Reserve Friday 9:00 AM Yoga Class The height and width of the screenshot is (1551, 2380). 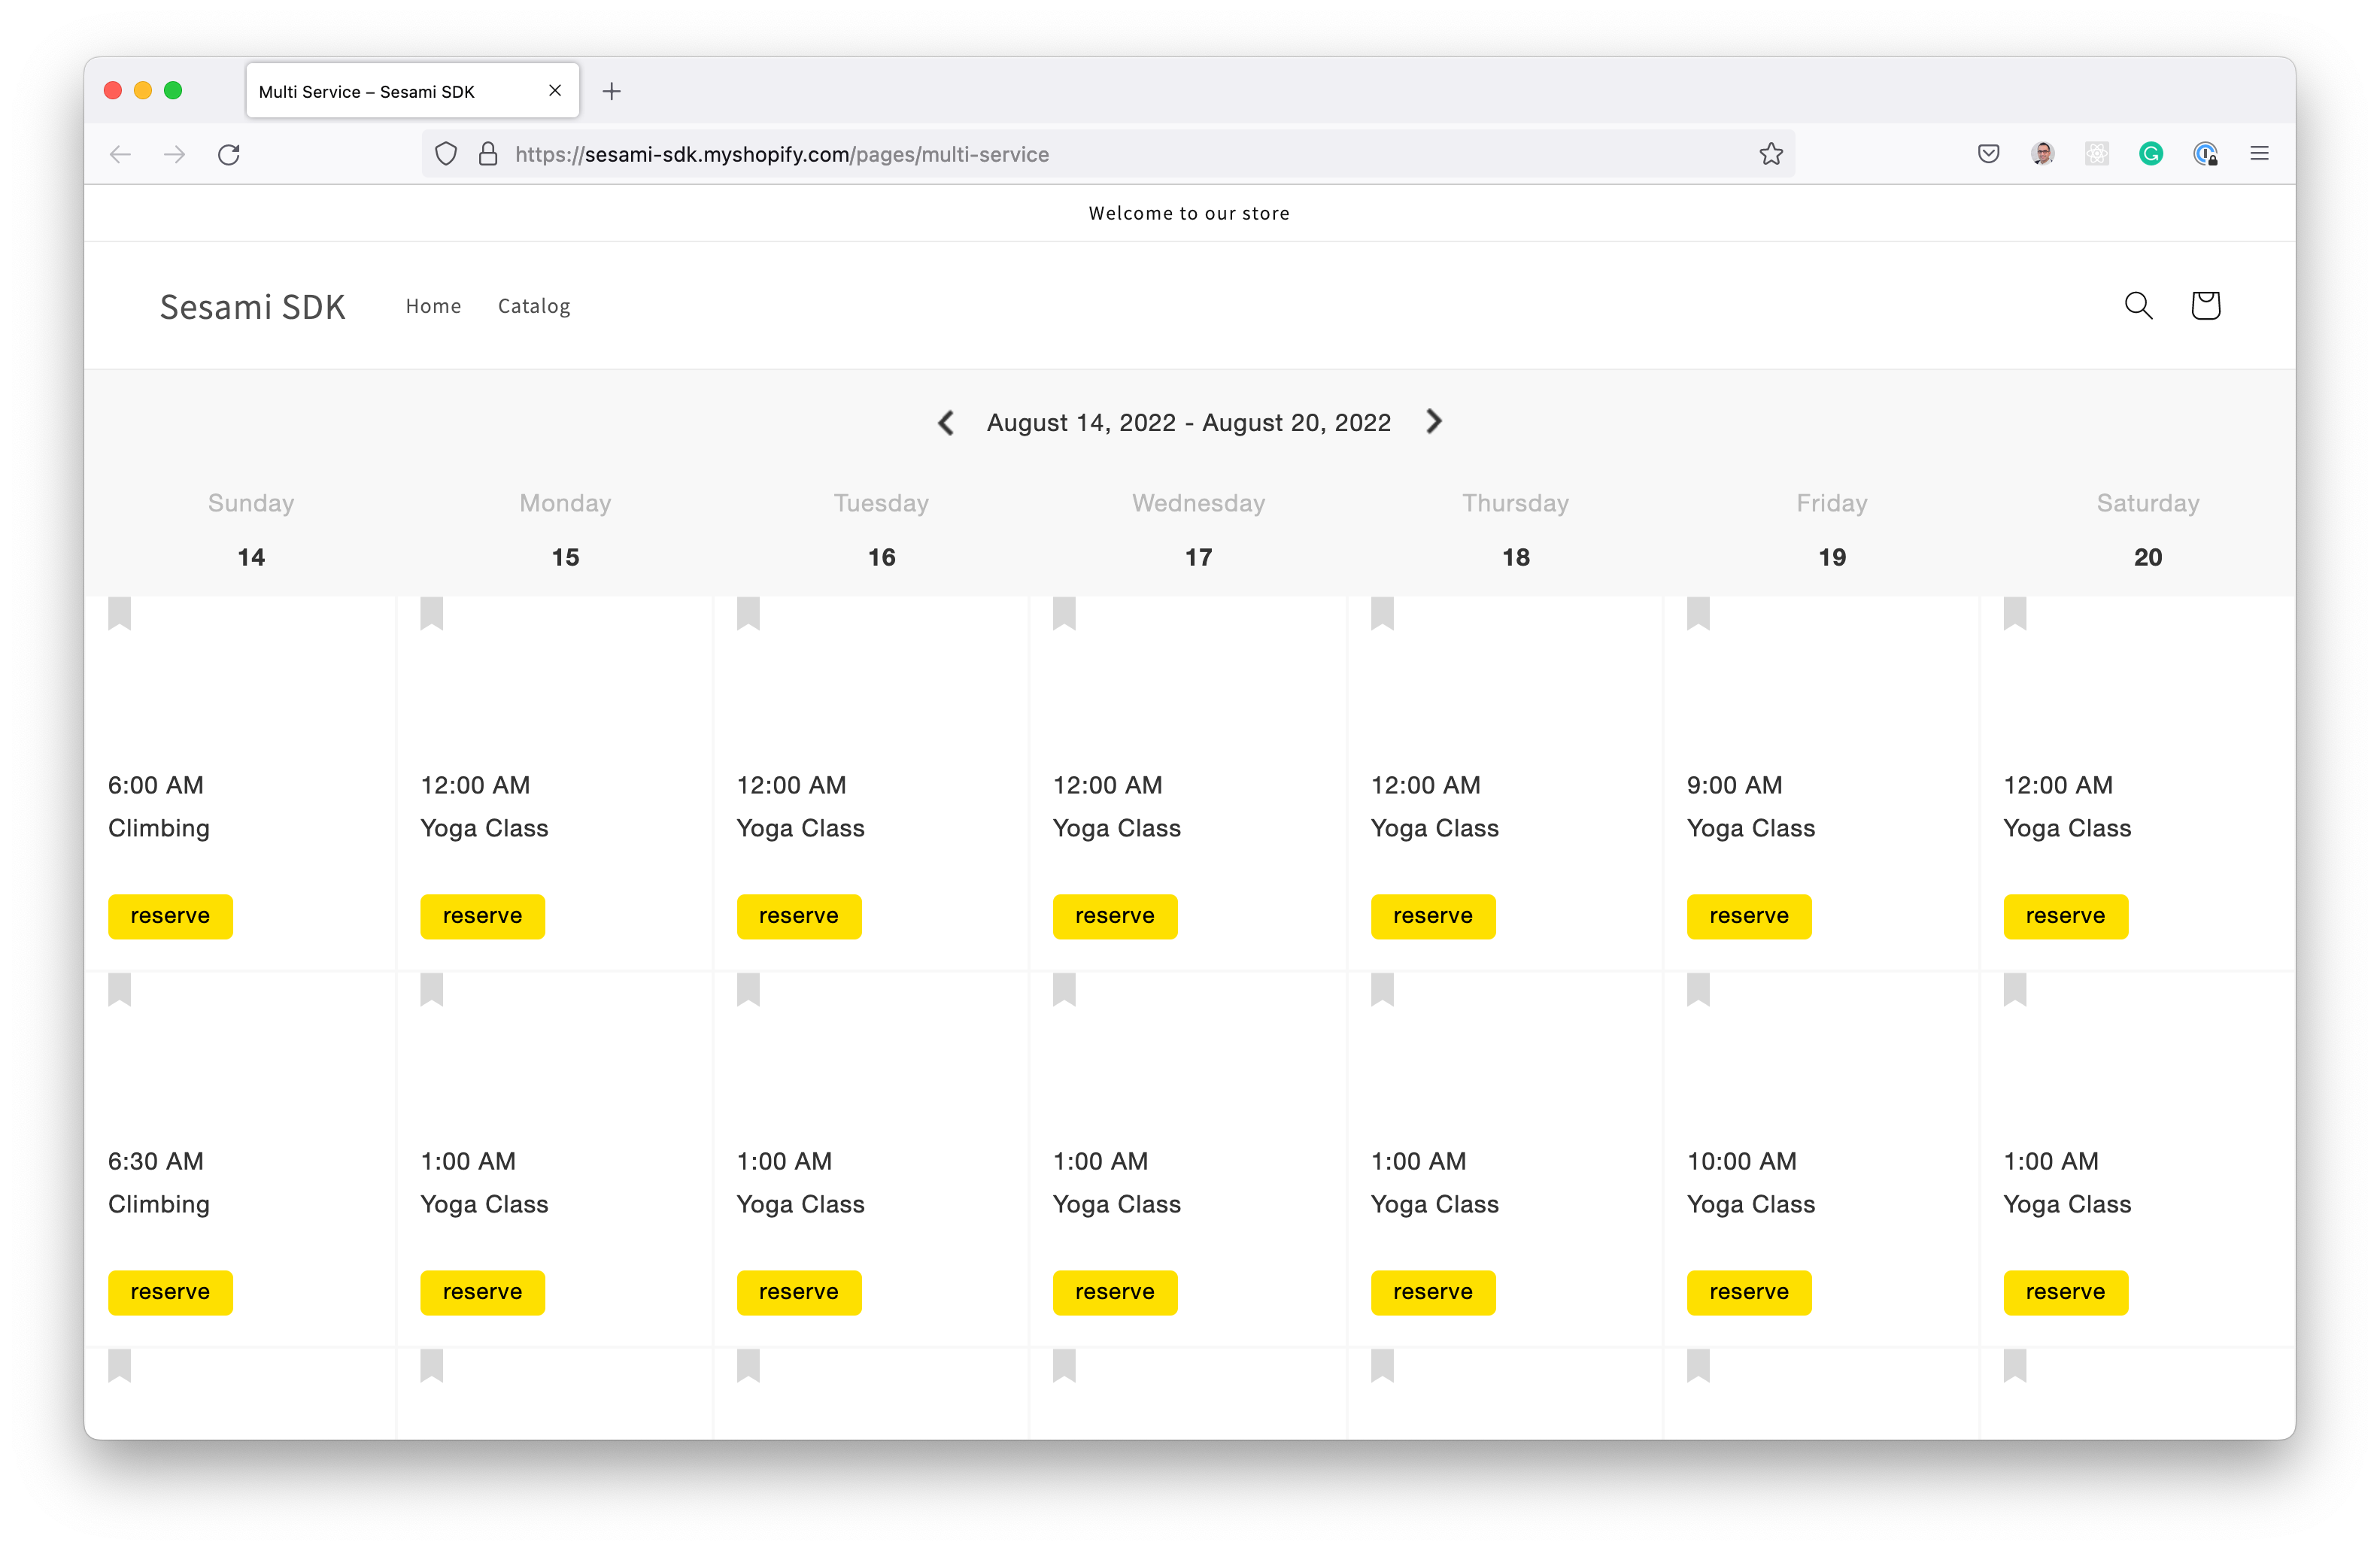tap(1748, 916)
